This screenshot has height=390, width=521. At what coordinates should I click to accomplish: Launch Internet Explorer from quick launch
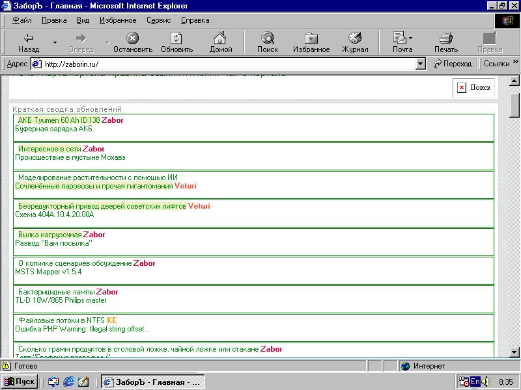(x=68, y=382)
